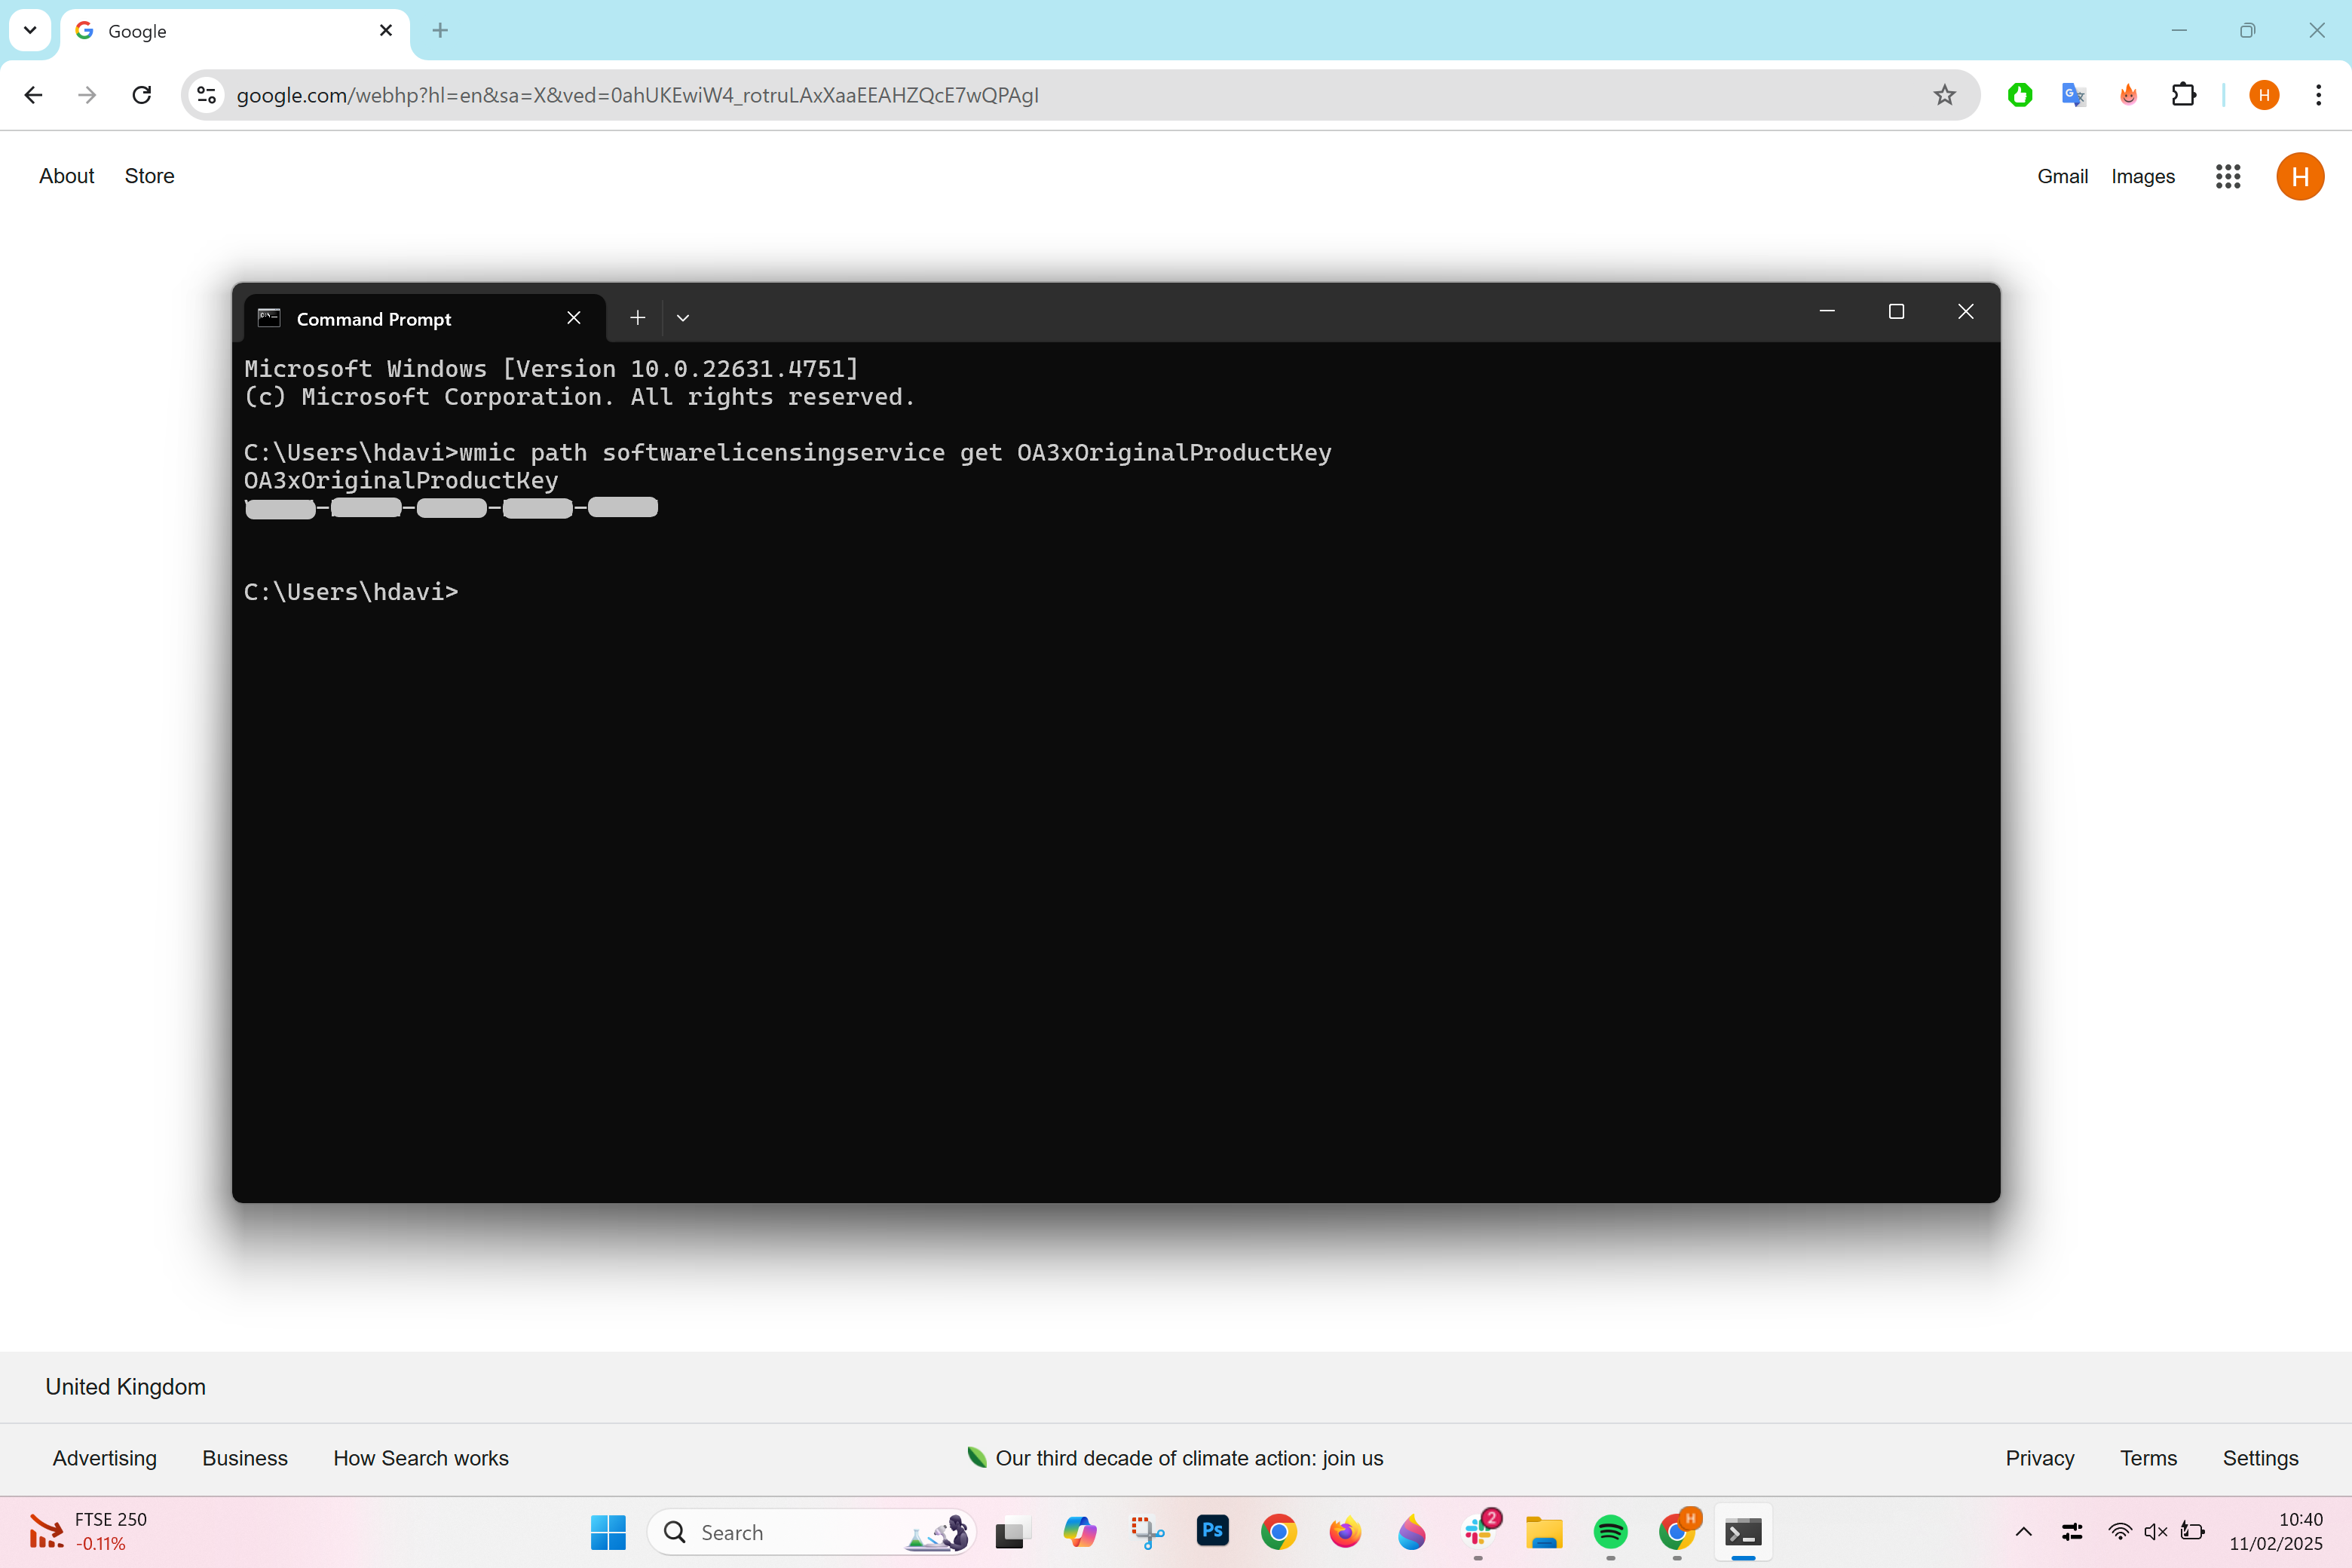Open the Store link
Viewport: 2352px width, 1568px height.
149,176
